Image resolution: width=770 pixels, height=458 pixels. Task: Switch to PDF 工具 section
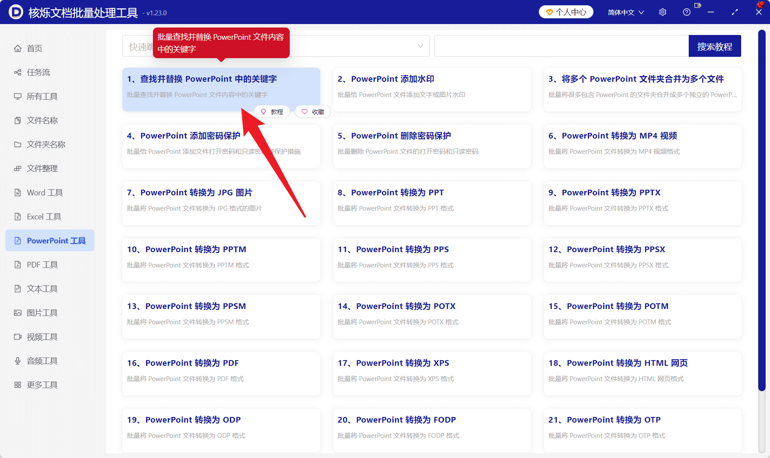coord(50,265)
